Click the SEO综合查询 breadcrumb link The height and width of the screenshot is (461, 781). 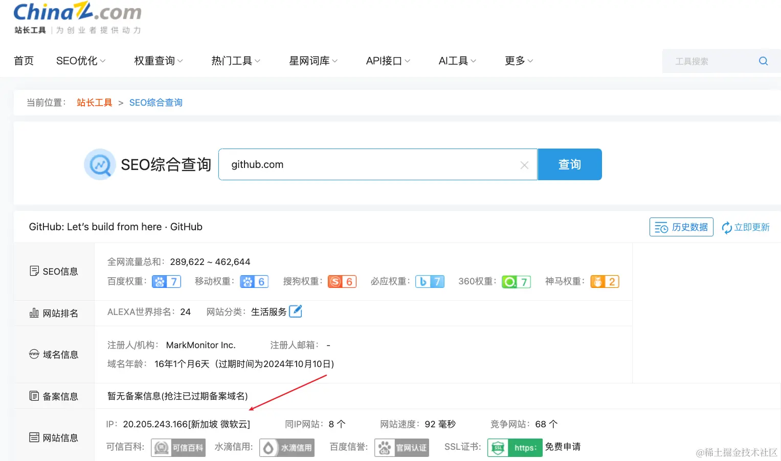156,103
